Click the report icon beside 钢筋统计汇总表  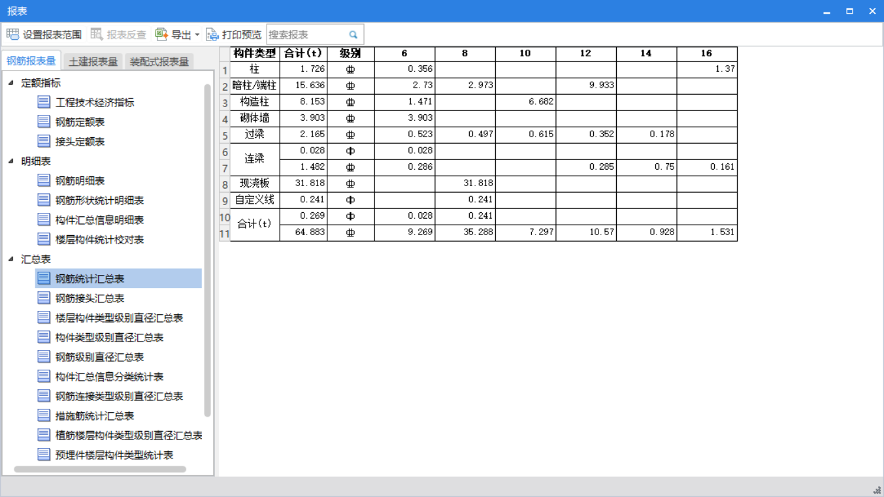[x=44, y=278]
